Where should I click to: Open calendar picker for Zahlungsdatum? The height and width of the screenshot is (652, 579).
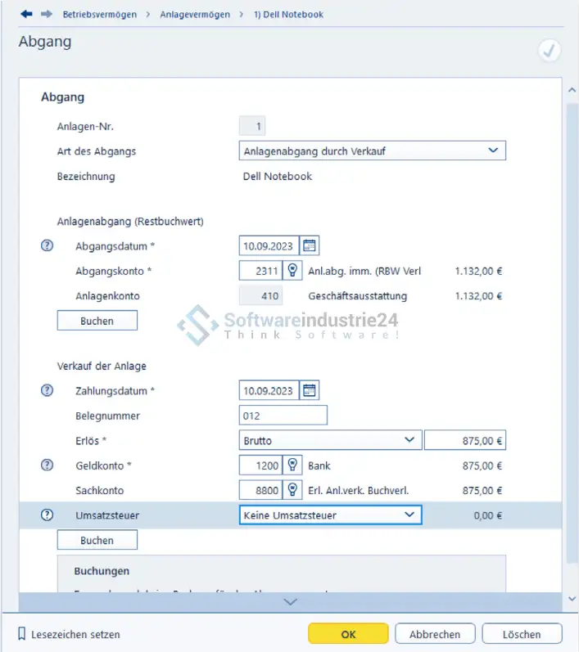(309, 390)
